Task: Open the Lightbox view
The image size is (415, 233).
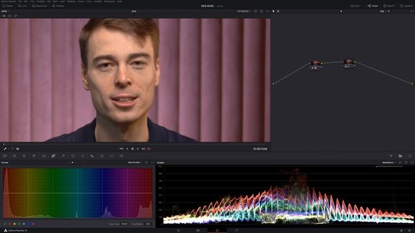Action: [x=406, y=6]
